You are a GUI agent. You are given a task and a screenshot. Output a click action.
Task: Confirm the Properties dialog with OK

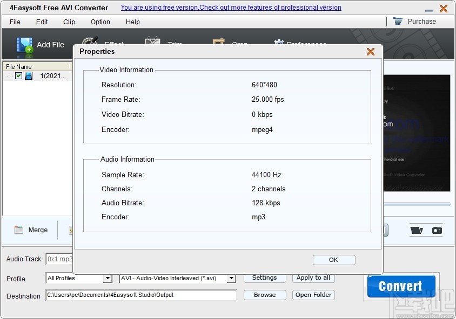pos(334,260)
